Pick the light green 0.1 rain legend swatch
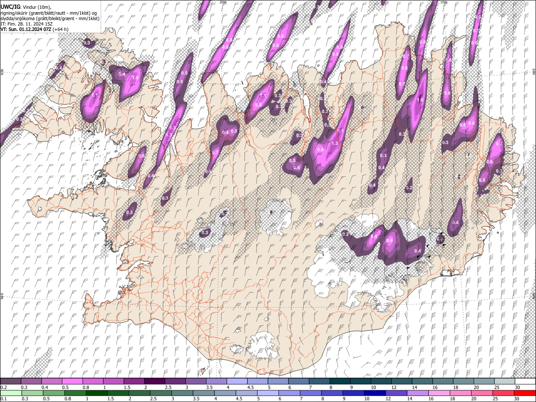 [10, 393]
